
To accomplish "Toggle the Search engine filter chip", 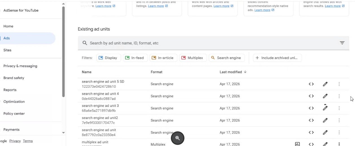I will point(226,58).
